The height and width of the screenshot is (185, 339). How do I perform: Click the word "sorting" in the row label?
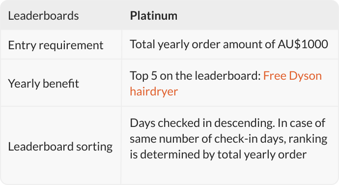tap(94, 147)
